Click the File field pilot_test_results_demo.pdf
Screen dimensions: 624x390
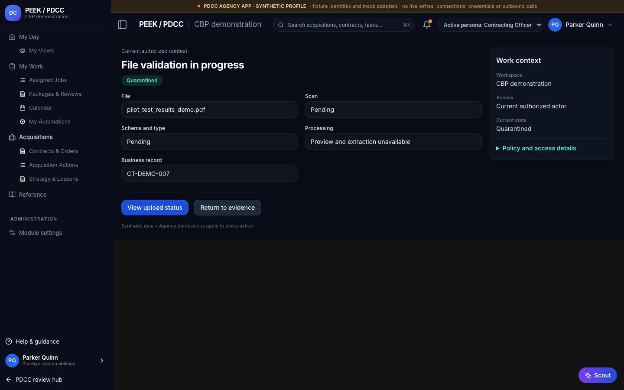pos(210,110)
